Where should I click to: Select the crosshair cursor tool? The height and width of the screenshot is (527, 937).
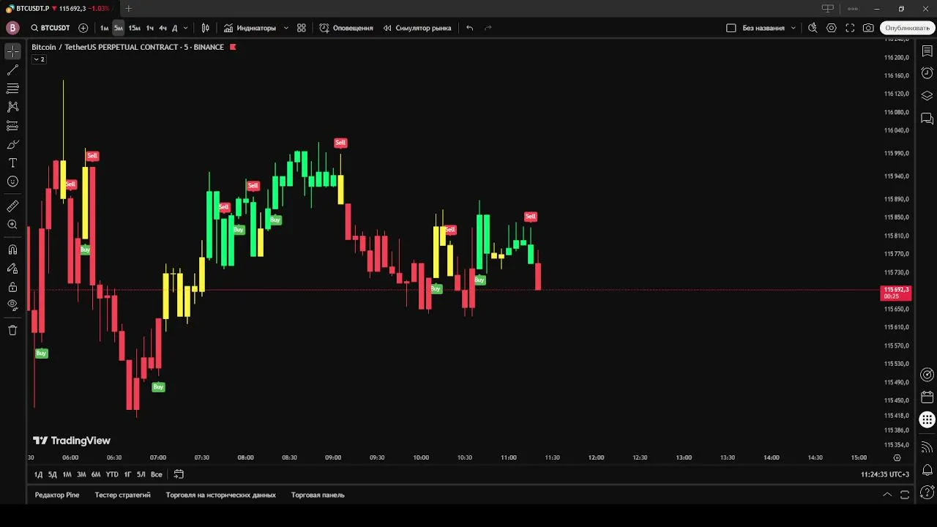(12, 51)
